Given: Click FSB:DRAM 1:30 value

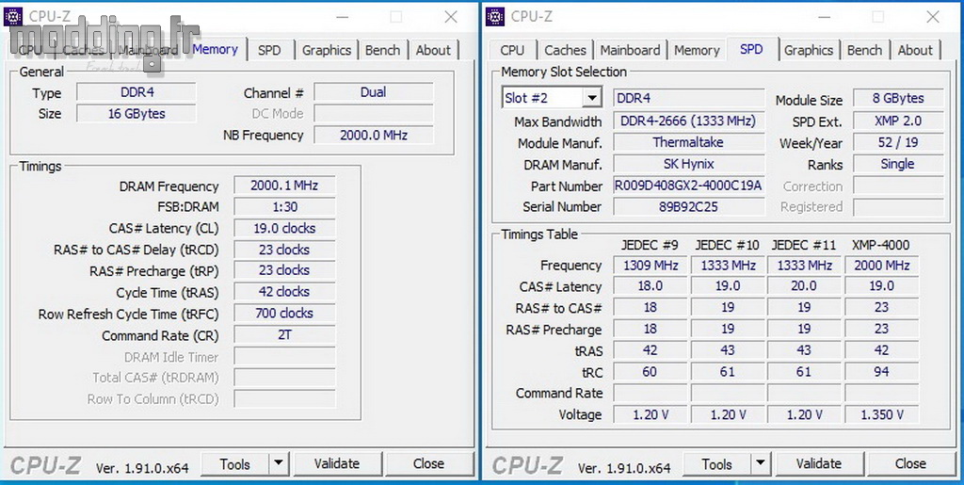Looking at the screenshot, I should (x=284, y=207).
